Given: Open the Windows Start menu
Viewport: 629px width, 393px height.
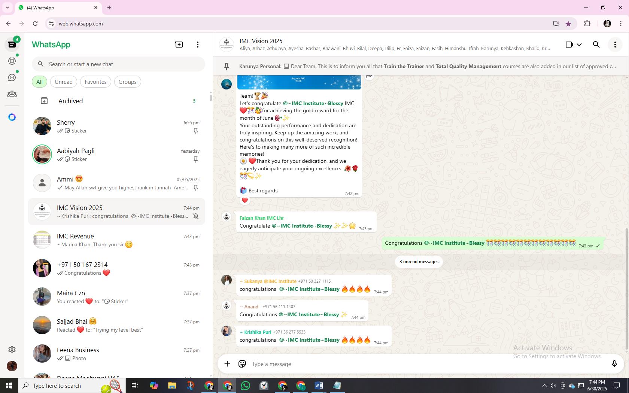Looking at the screenshot, I should pyautogui.click(x=9, y=386).
